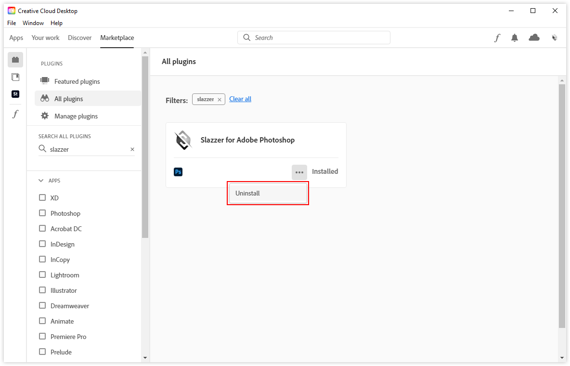The height and width of the screenshot is (366, 570).
Task: Click the Slazzer plugin logo
Action: pyautogui.click(x=183, y=140)
